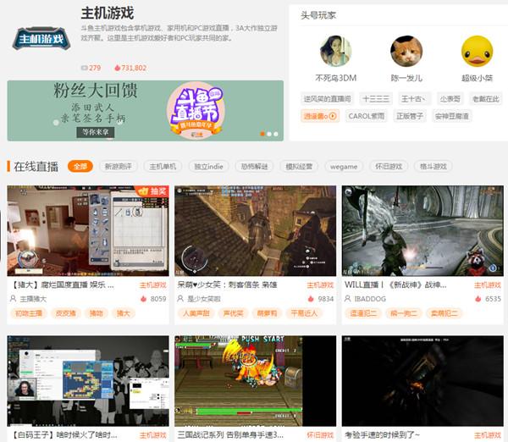The height and width of the screenshot is (442, 508).
Task: Click the 平易近人 tag
Action: [304, 313]
